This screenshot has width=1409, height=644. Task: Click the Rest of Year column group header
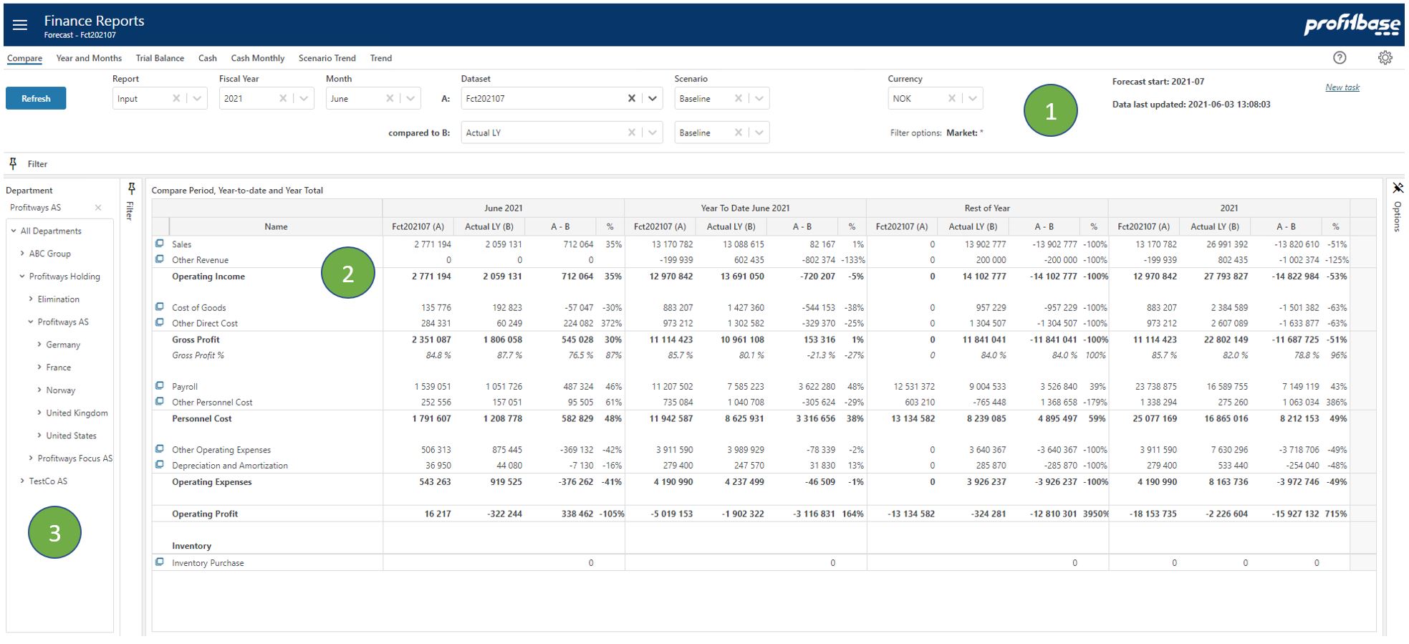click(x=987, y=208)
